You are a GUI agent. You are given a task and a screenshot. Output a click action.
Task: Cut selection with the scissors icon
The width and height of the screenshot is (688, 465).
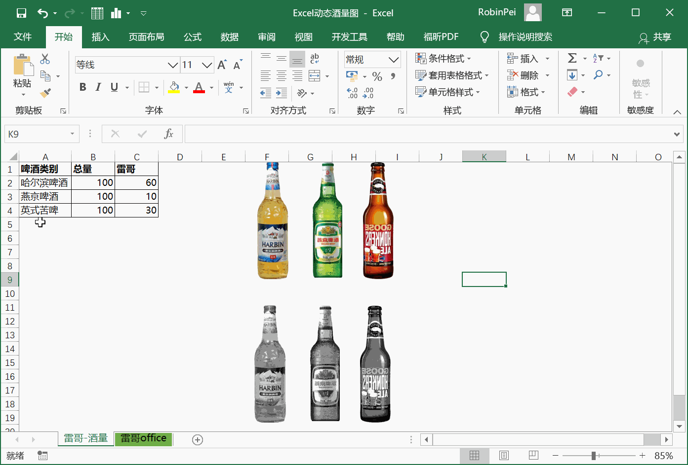pos(45,59)
